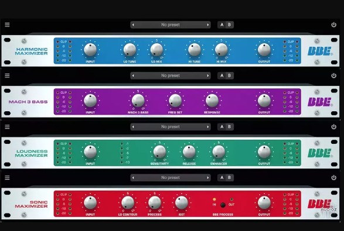Click the Harmonic Maximizer title text
The height and width of the screenshot is (231, 344).
tap(32, 51)
